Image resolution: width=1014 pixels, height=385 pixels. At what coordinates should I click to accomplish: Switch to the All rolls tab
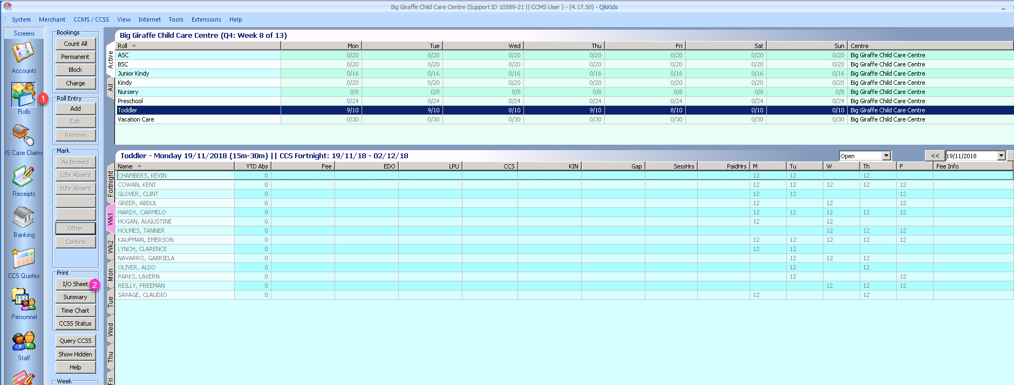[111, 87]
